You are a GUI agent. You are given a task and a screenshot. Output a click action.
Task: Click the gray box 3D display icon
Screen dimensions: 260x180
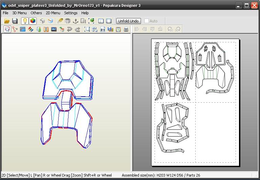click(42, 21)
